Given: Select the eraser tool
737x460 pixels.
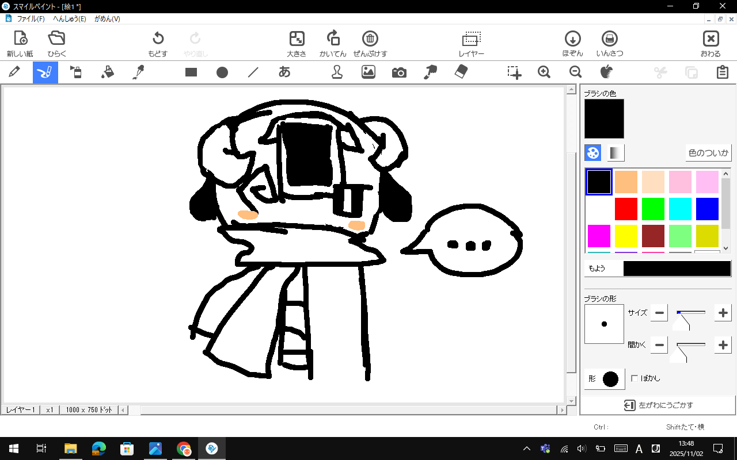Looking at the screenshot, I should 461,72.
